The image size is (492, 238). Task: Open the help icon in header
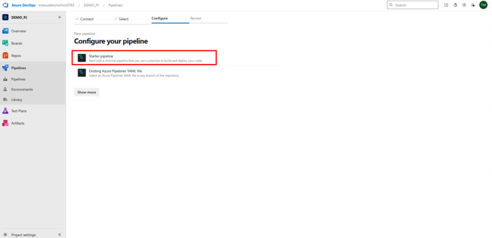click(x=464, y=5)
